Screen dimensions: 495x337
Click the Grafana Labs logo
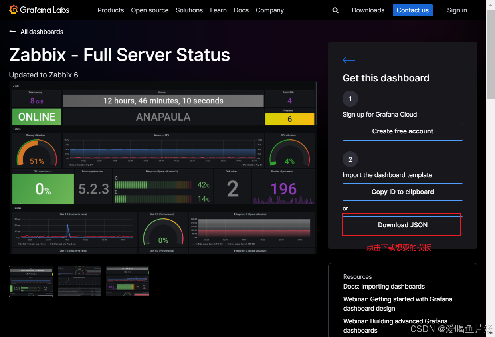39,10
